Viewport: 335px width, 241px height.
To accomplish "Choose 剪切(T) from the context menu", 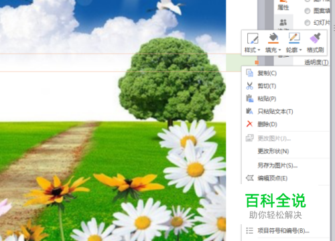I will [286, 86].
